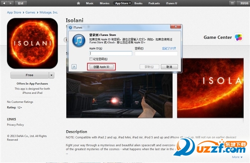Screen dimensions: 250x163
Task: Go forward with the right arrow button
Action: click(10, 3)
